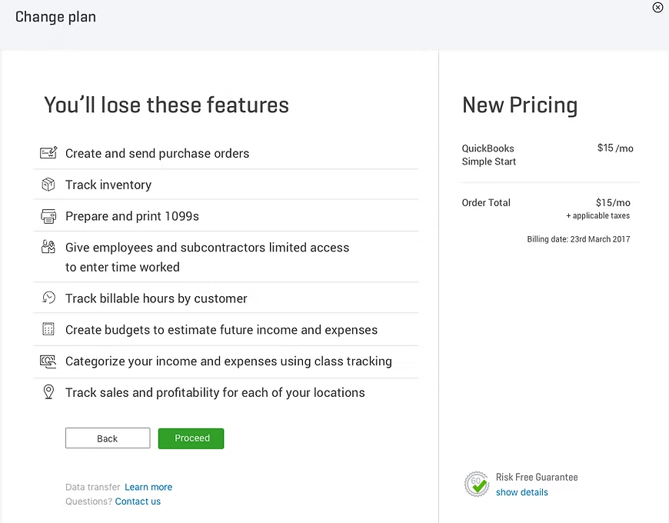Click the location pin icon
This screenshot has height=523, width=669.
(48, 391)
